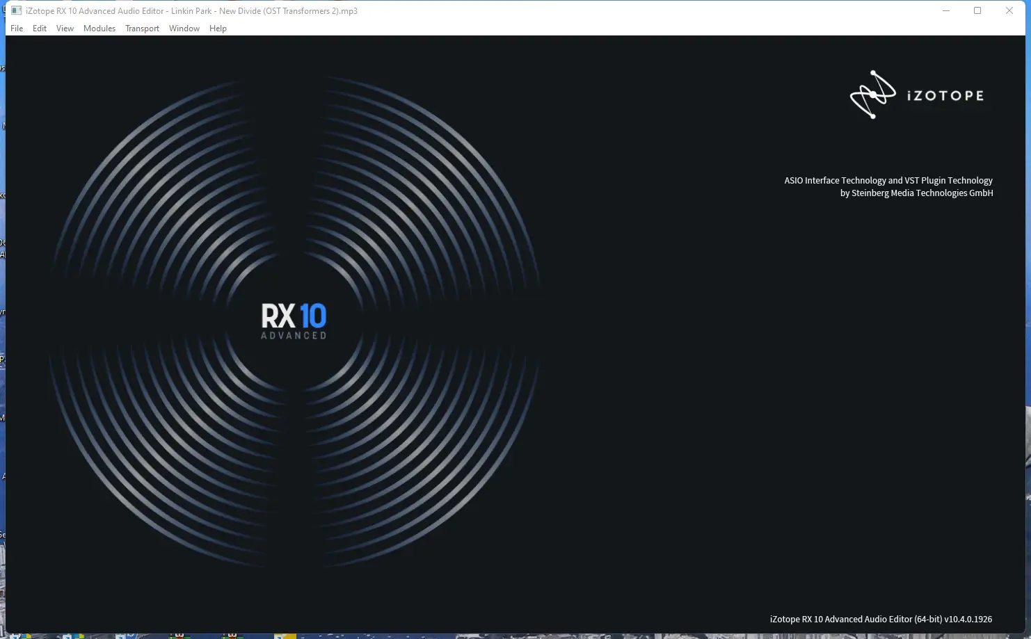Image resolution: width=1031 pixels, height=639 pixels.
Task: Open the Modules menu
Action: 99,29
